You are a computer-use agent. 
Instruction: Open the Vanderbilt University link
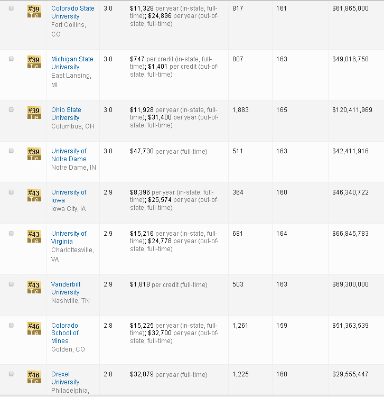click(65, 288)
